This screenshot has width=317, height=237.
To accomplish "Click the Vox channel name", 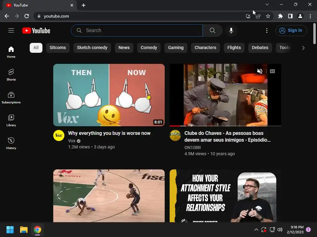I will click(72, 141).
